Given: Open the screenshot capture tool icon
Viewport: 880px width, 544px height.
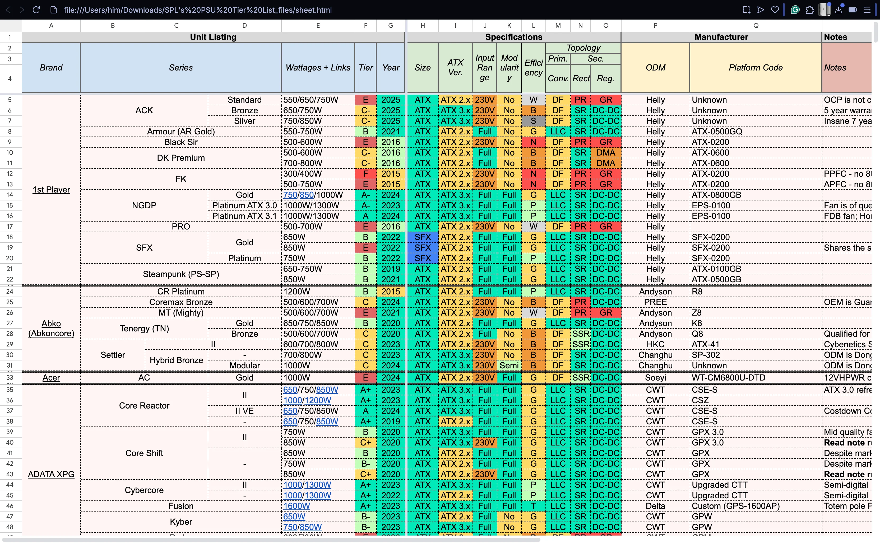Looking at the screenshot, I should 747,10.
